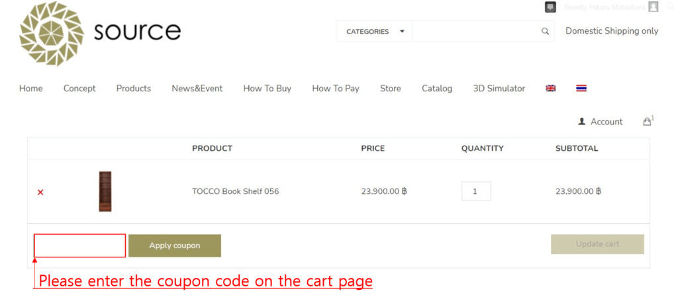
Task: Go to the How To Buy page
Action: click(267, 88)
